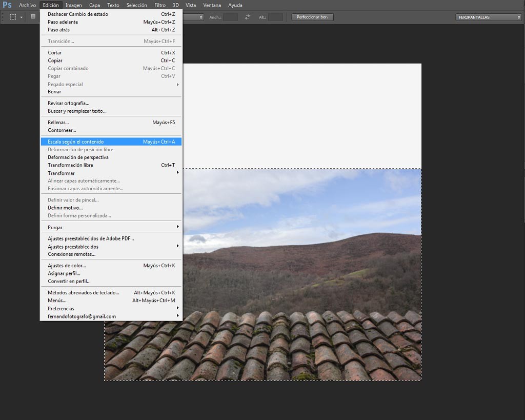Swap width and height with the arrows icon
Viewport: 525px width, 420px height.
[x=248, y=17]
